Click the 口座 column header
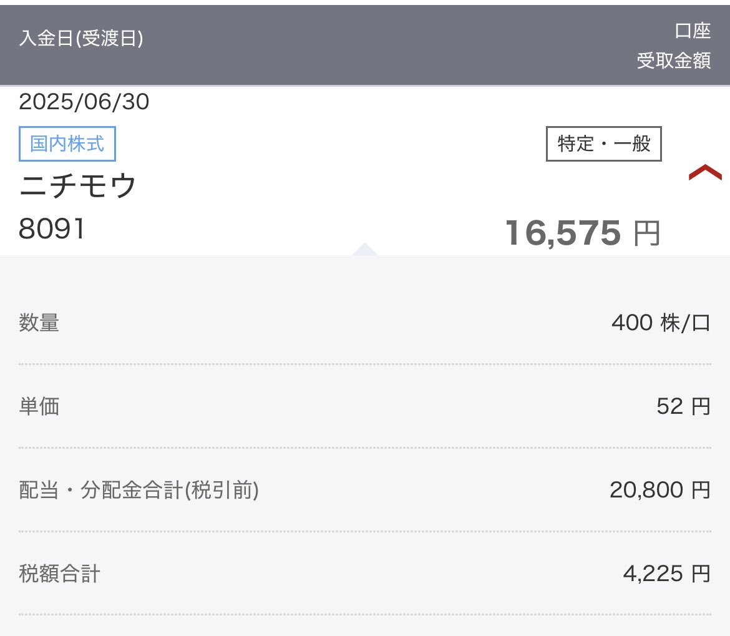Screen dimensions: 730x636 pos(693,31)
